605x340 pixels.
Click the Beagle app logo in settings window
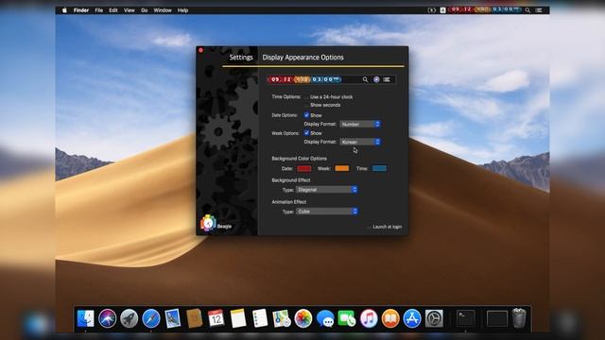pos(208,223)
